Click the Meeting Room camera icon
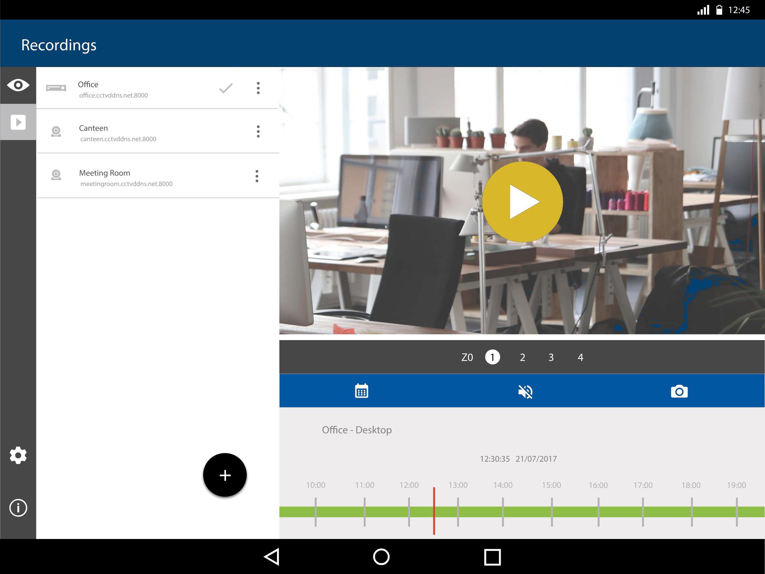Image resolution: width=765 pixels, height=574 pixels. tap(56, 175)
